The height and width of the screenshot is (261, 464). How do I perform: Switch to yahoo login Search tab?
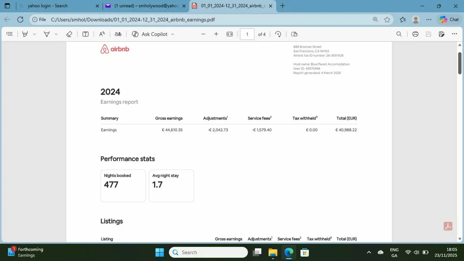coord(59,6)
